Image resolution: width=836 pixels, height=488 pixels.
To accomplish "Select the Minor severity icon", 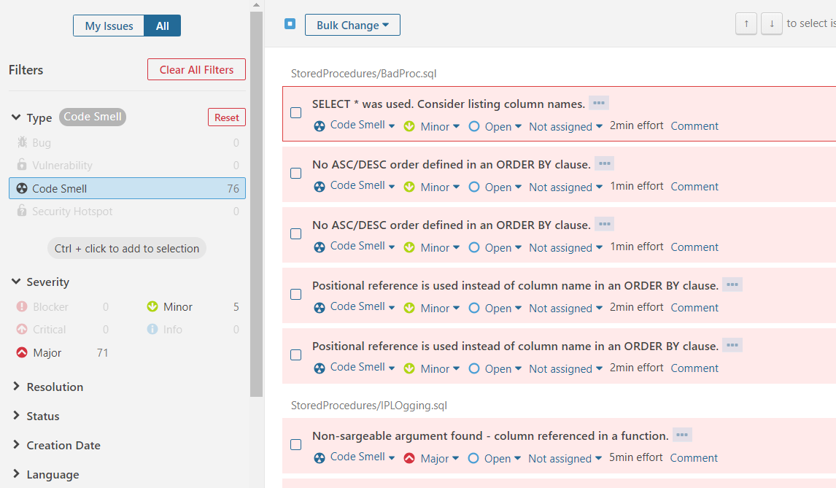I will (x=152, y=306).
